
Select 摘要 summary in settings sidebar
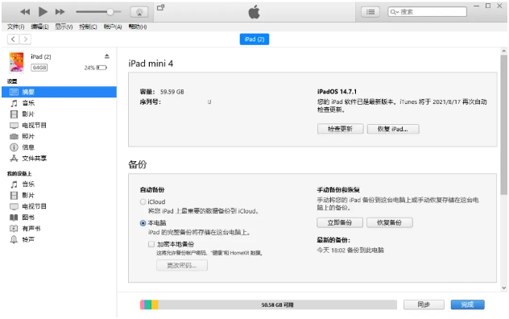pos(59,92)
